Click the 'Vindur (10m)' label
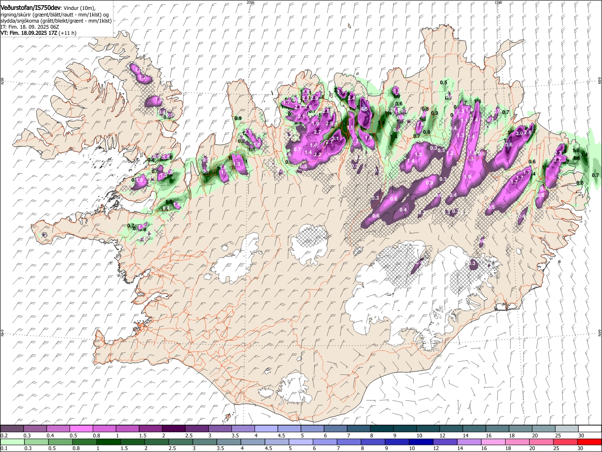The image size is (602, 452). point(79,8)
